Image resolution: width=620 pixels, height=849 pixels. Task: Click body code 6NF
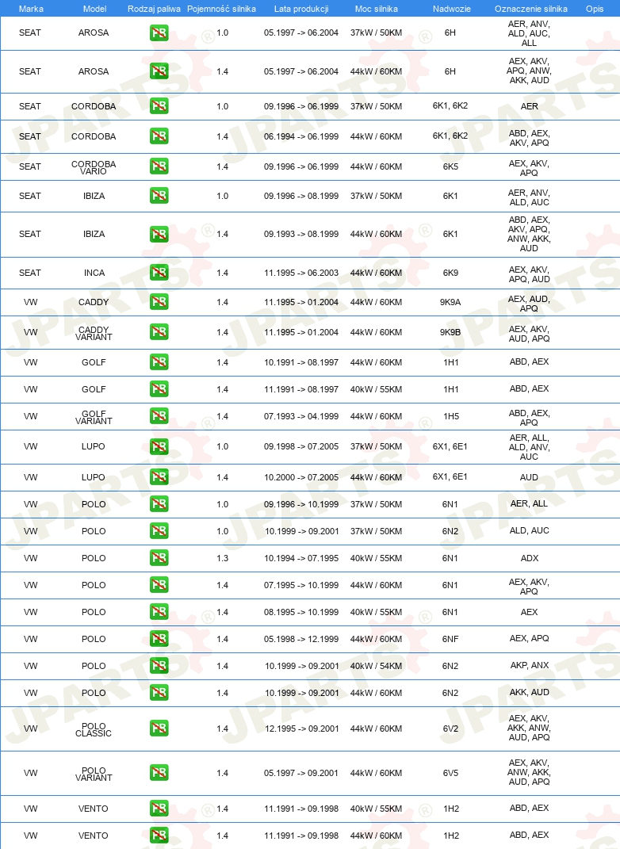click(450, 639)
